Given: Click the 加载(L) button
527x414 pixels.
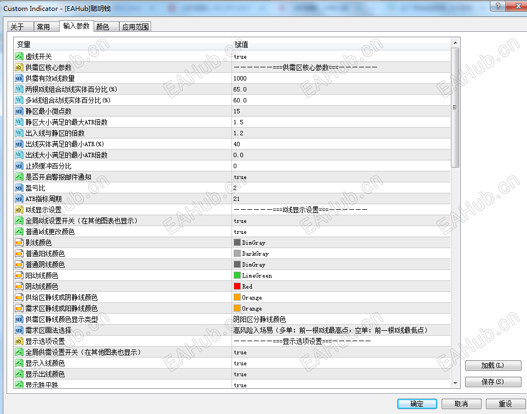Looking at the screenshot, I should pos(493,365).
